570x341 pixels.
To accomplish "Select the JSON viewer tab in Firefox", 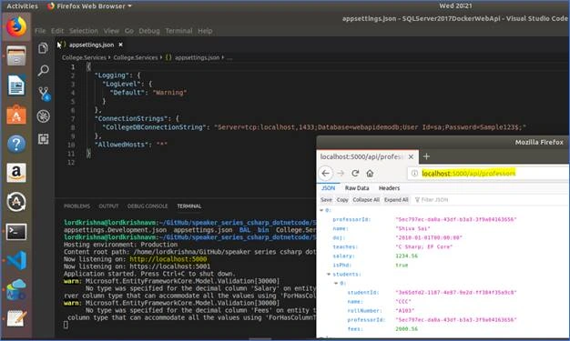I will coord(329,188).
